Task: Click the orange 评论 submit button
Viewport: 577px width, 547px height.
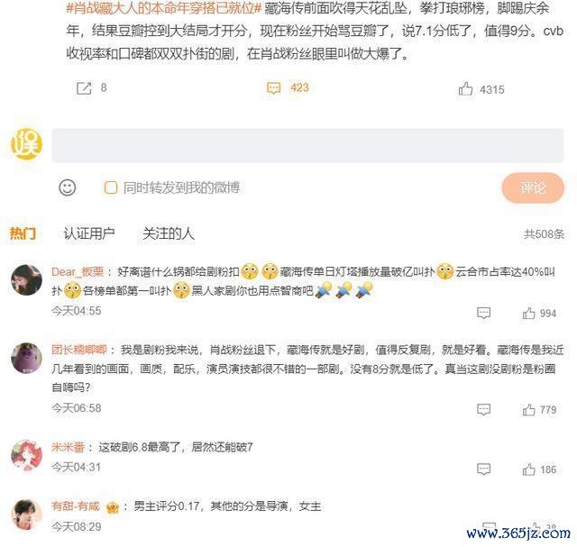Action: point(533,188)
